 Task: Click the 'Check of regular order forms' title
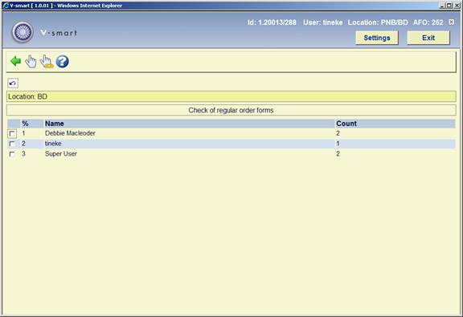pyautogui.click(x=231, y=110)
